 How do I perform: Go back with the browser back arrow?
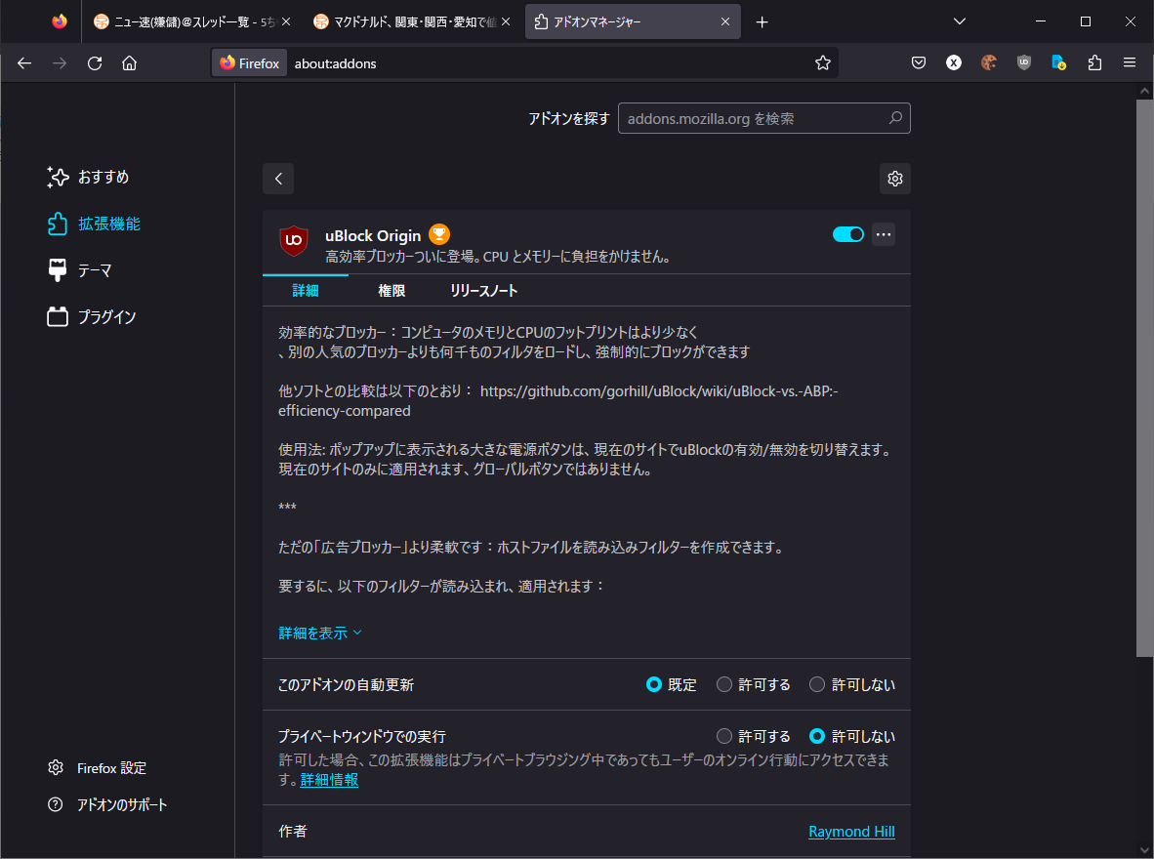coord(24,63)
